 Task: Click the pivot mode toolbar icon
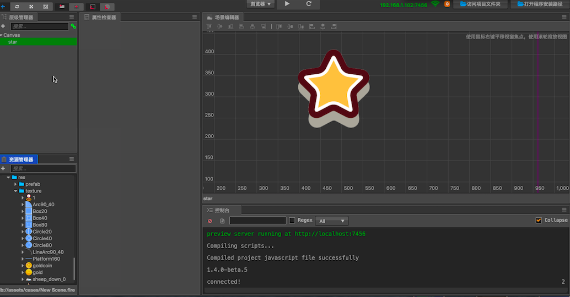(x=62, y=7)
